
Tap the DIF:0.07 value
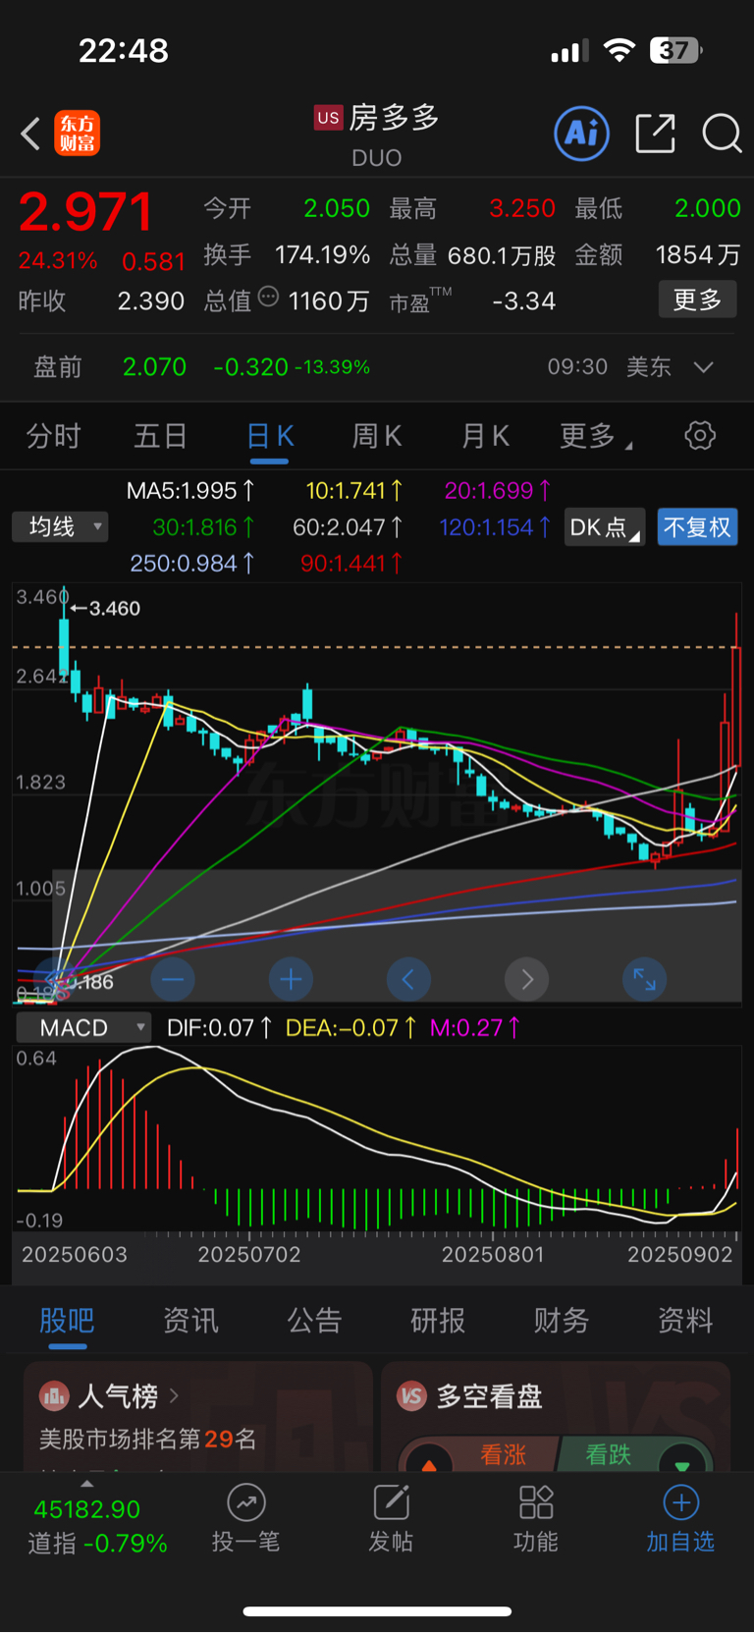219,1028
